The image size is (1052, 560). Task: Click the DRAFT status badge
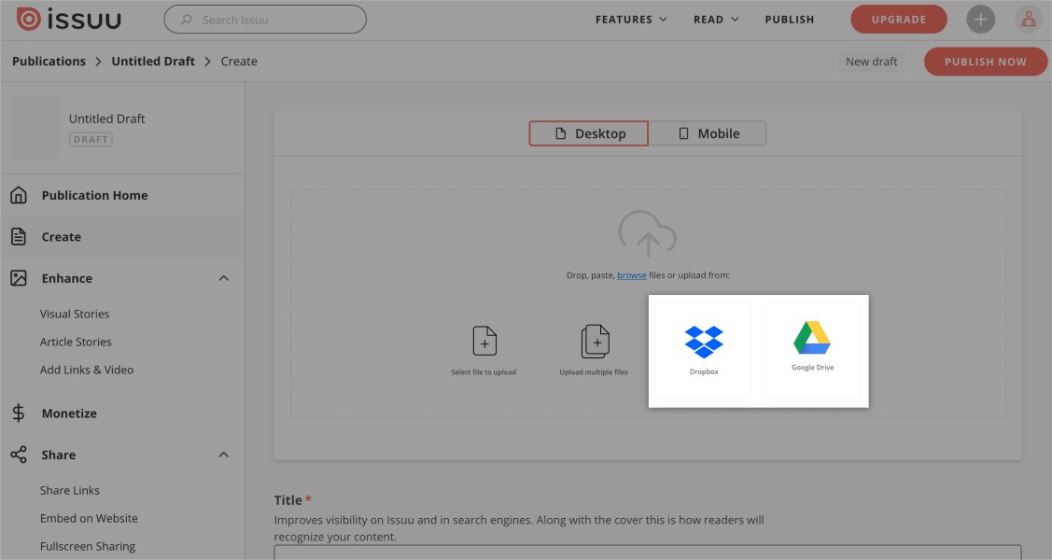pos(91,139)
